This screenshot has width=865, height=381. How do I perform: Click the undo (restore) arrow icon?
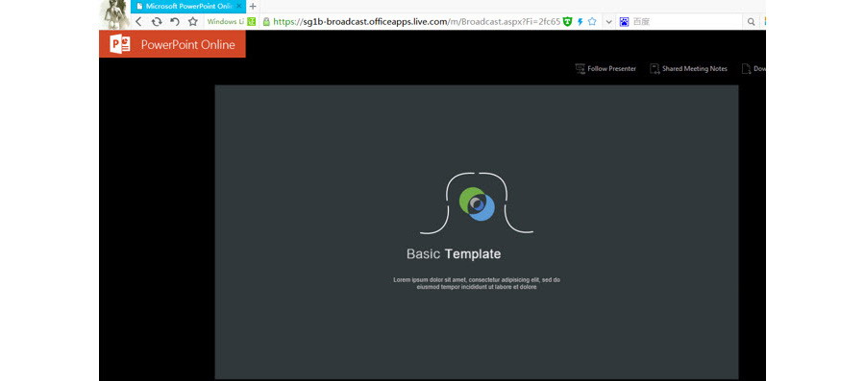175,21
